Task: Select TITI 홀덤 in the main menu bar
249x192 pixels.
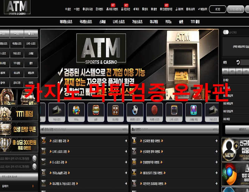Action: pos(195,22)
